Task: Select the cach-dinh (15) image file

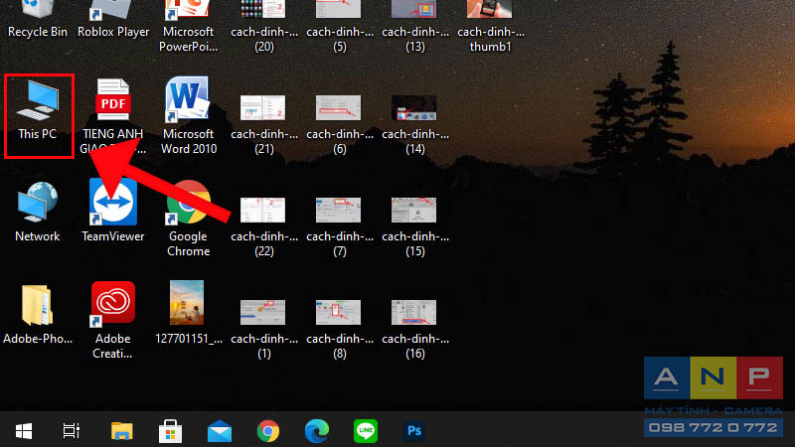Action: coord(414,227)
